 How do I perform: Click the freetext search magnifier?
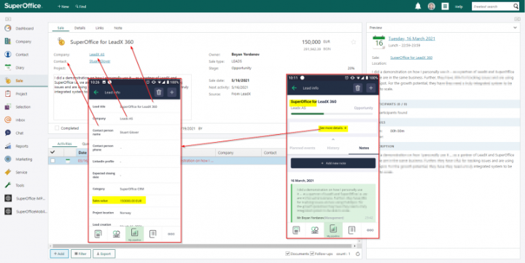click(516, 7)
